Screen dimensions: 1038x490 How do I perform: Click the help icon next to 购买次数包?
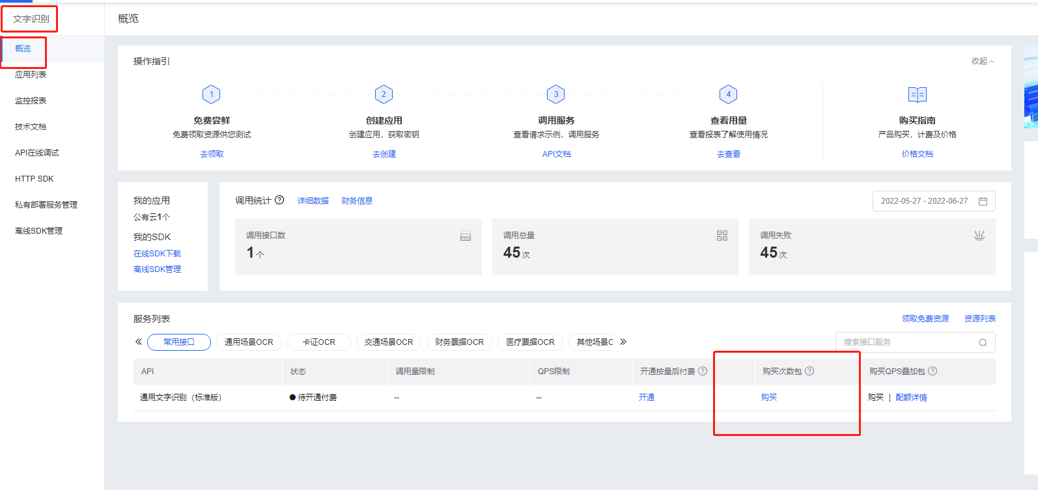(809, 371)
